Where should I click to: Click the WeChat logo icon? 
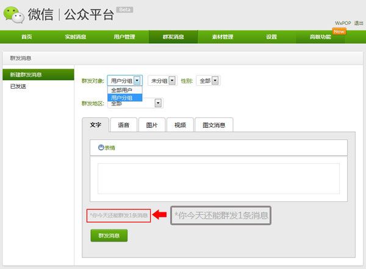pyautogui.click(x=14, y=15)
